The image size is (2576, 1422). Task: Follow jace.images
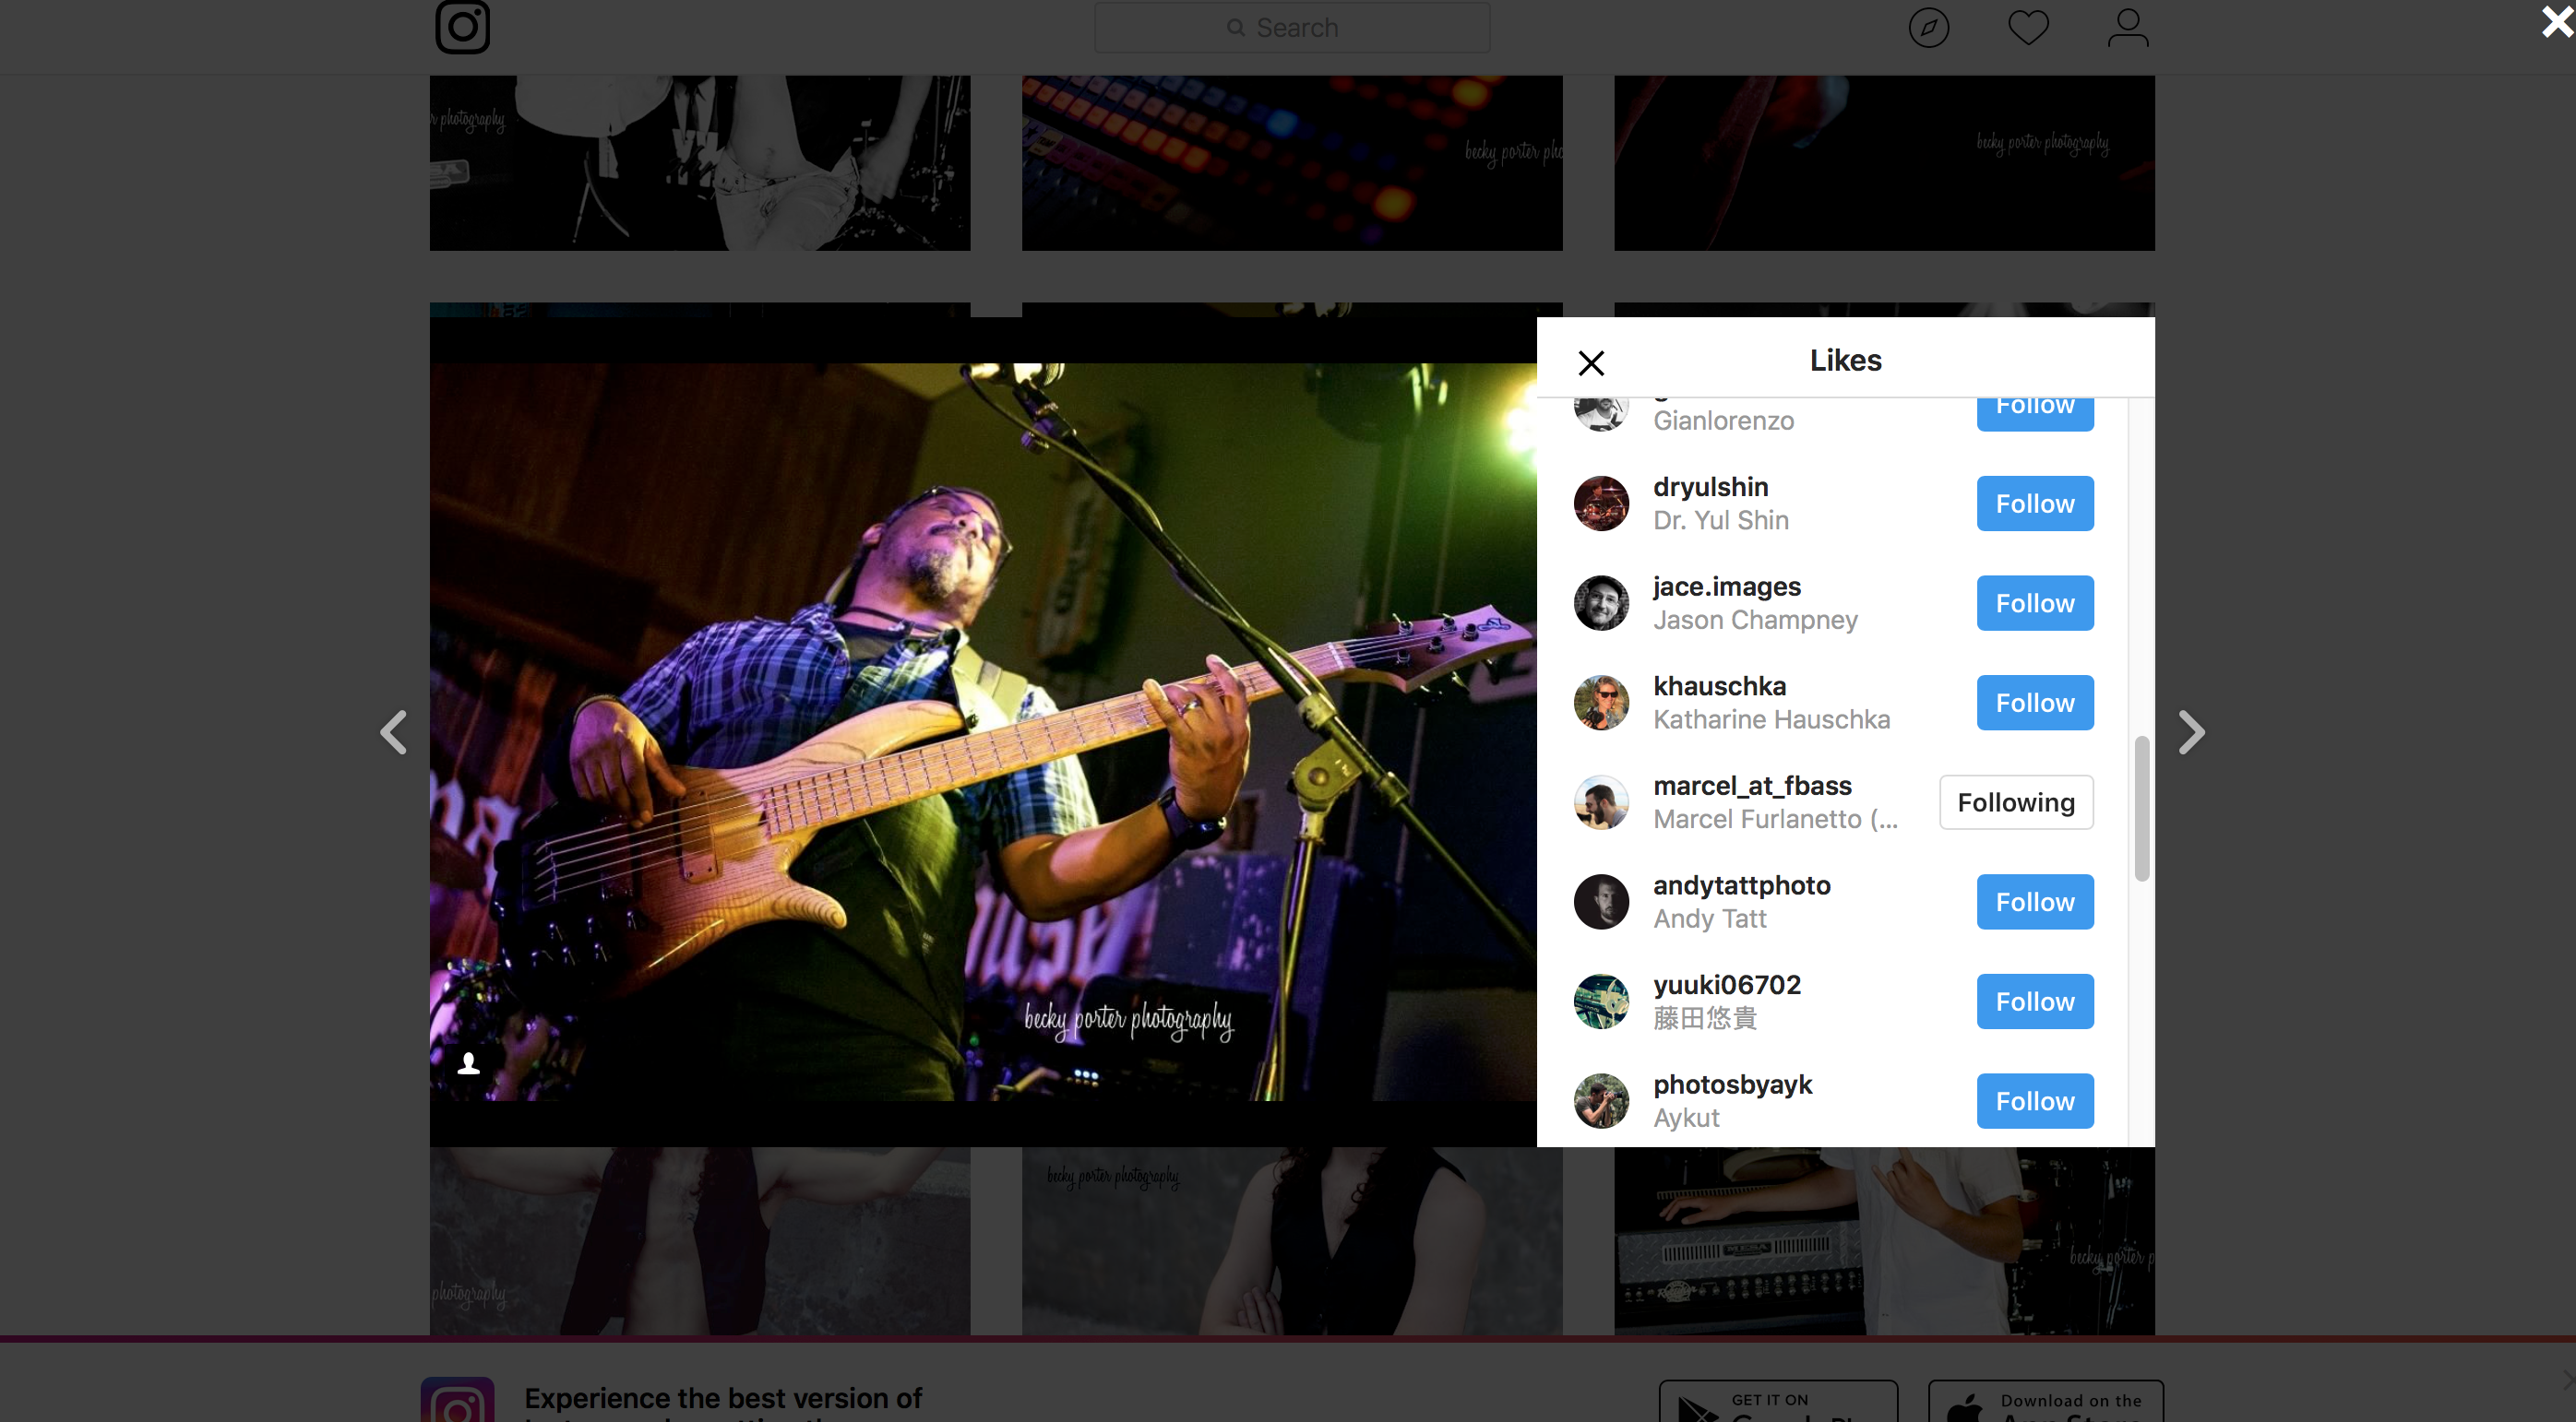[x=2035, y=604]
